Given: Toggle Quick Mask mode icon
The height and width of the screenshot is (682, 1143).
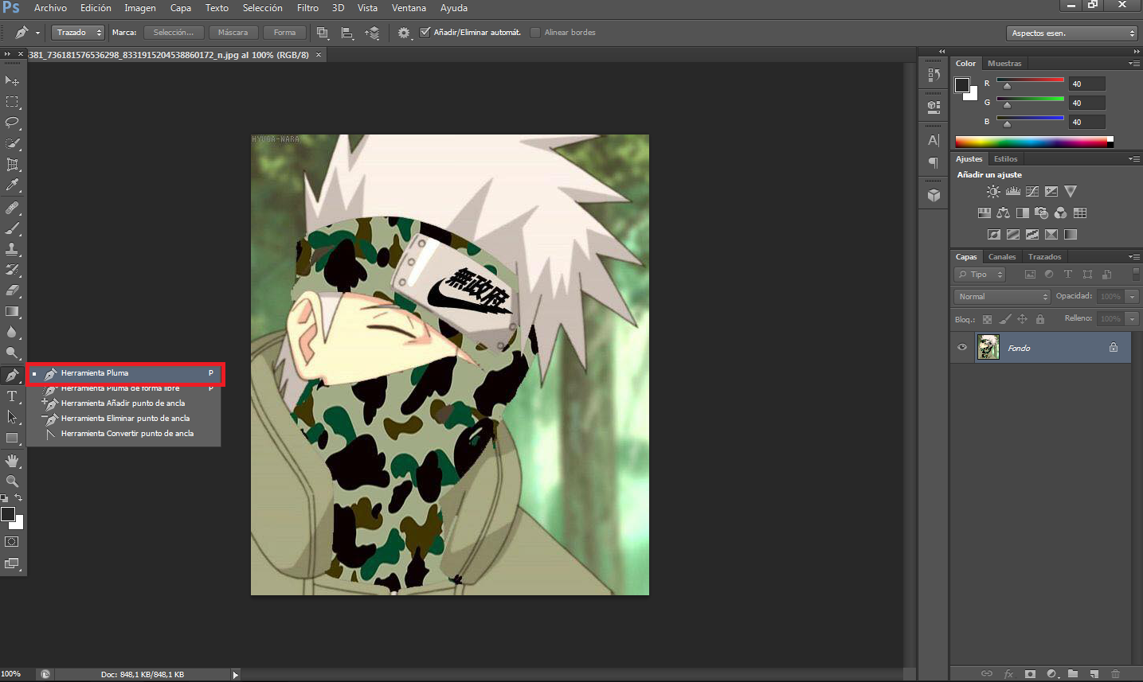Looking at the screenshot, I should (12, 542).
